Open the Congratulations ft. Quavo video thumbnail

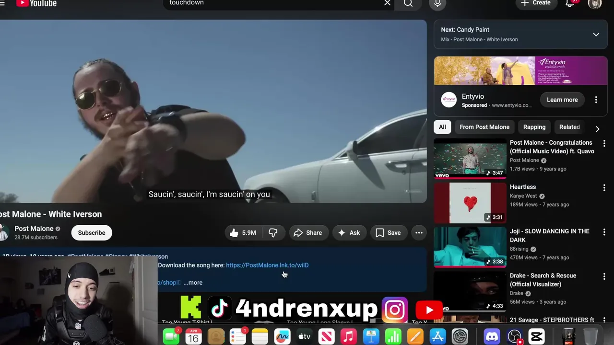pyautogui.click(x=470, y=159)
